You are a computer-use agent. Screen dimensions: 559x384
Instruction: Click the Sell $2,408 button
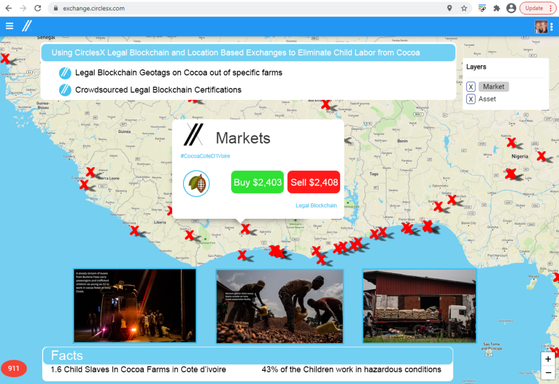[x=314, y=182]
